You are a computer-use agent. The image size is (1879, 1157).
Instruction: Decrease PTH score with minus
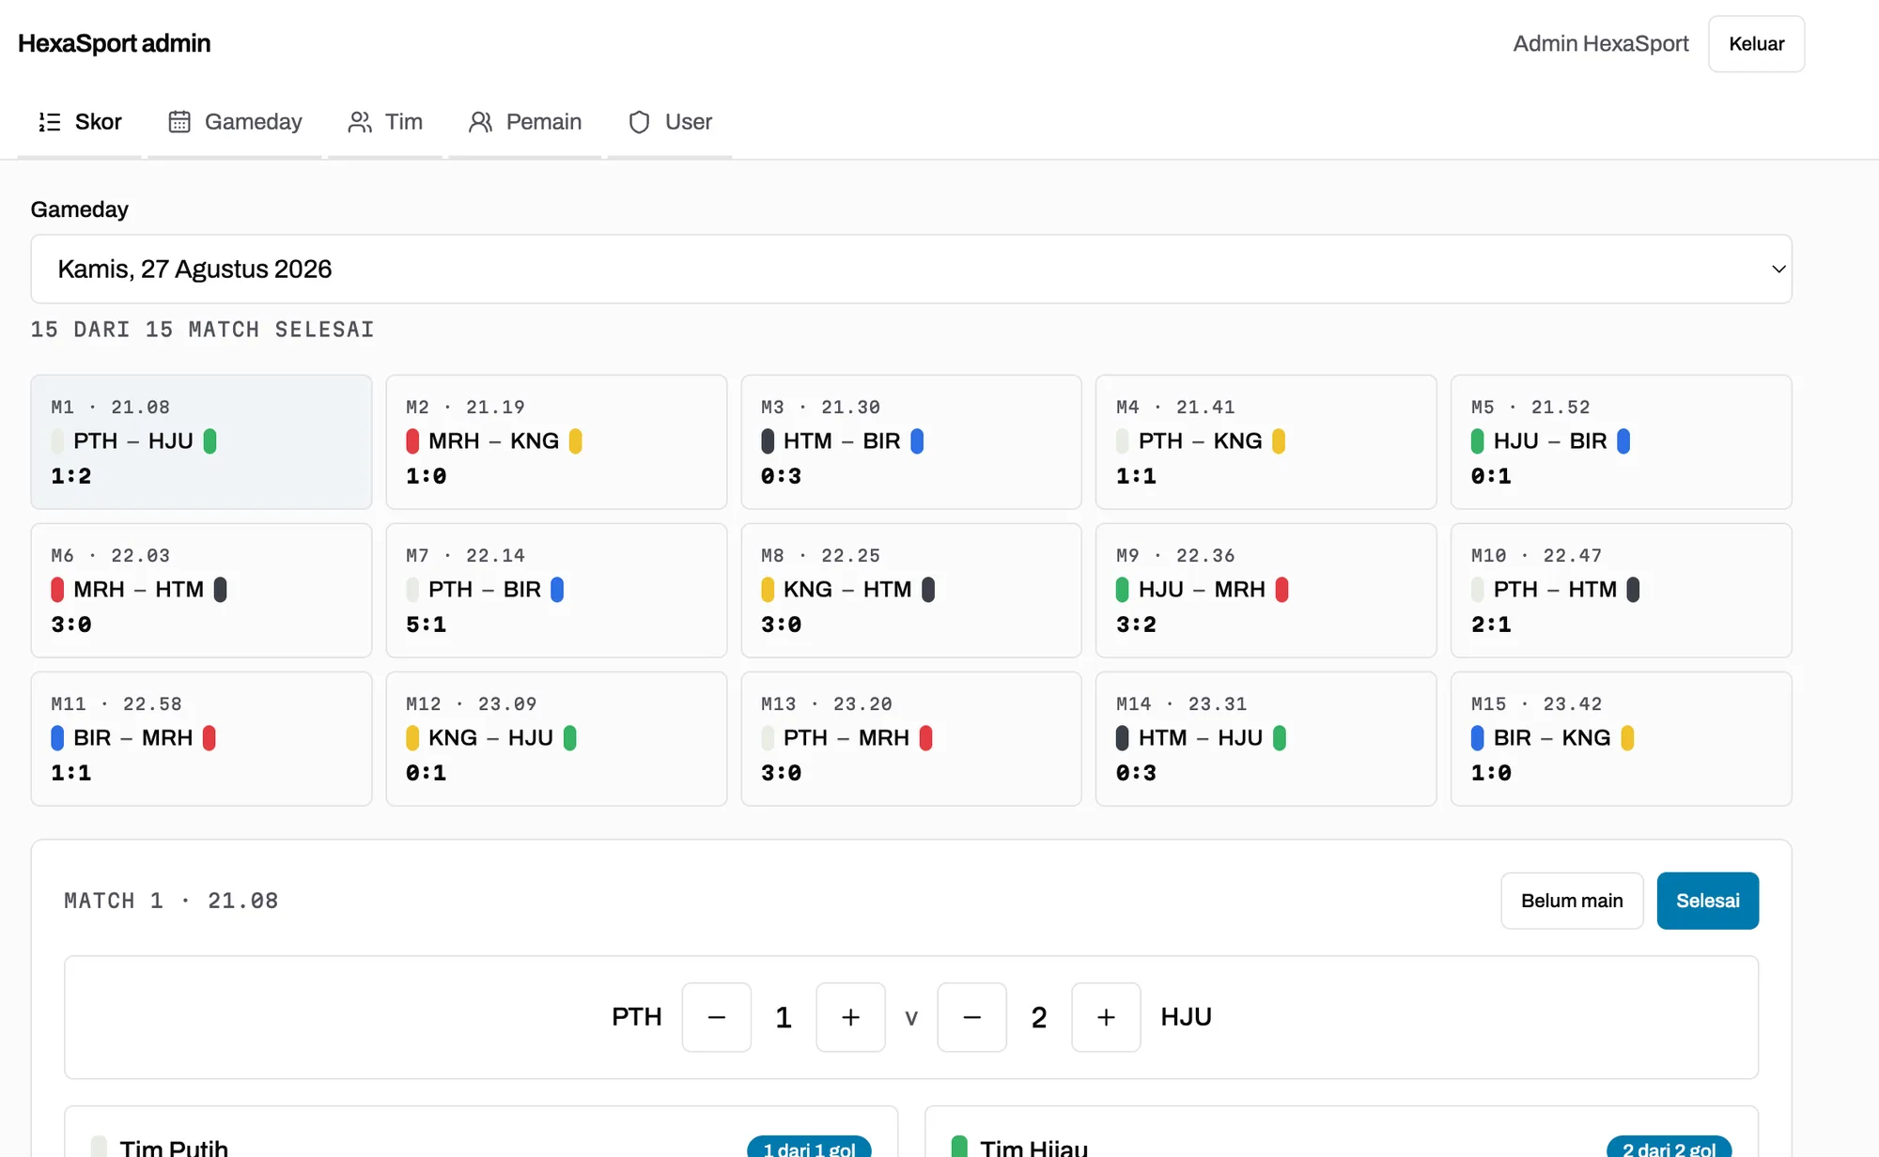point(717,1017)
